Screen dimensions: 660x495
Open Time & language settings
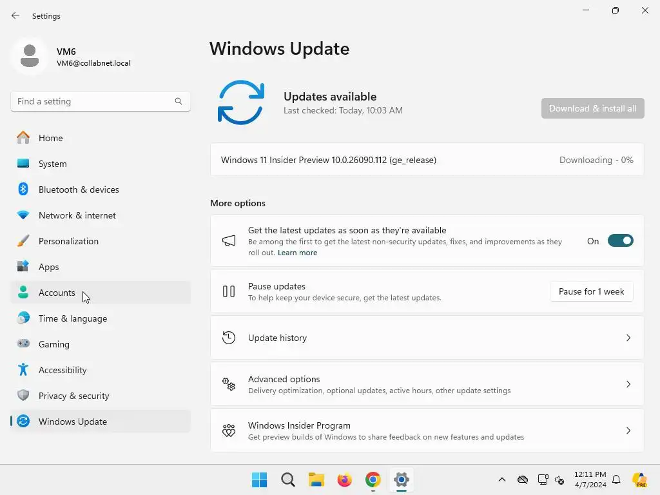[101, 318]
